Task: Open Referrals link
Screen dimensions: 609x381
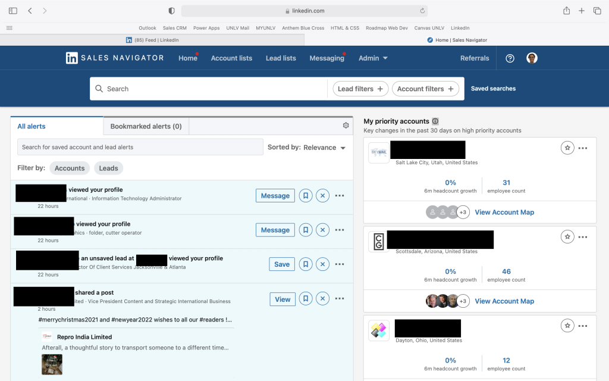Action: point(475,58)
